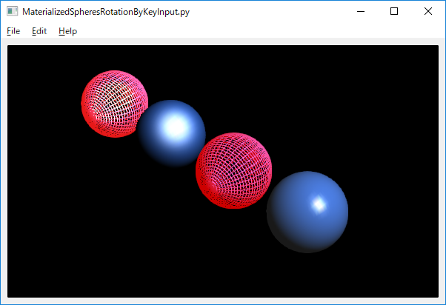Maximize the application window
The image size is (446, 305).
point(394,11)
